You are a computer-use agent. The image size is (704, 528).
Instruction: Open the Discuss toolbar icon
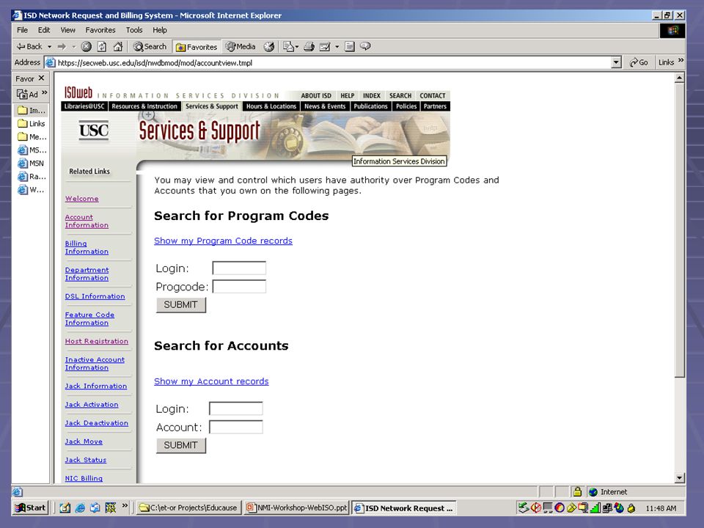(349, 46)
